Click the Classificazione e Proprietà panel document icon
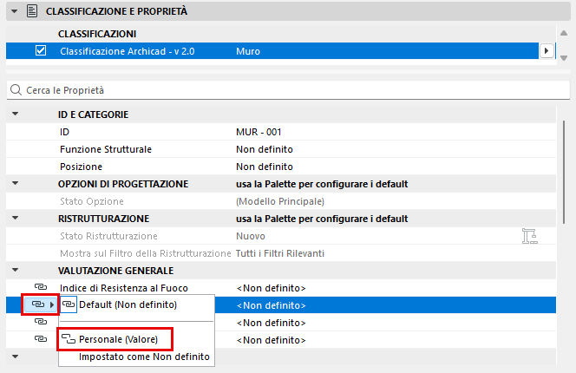This screenshot has height=373, width=576. click(32, 11)
